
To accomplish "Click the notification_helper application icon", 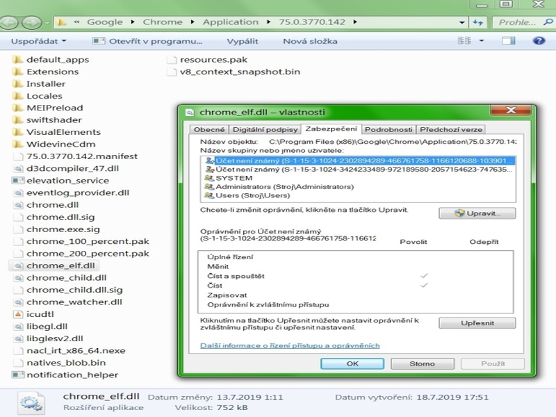I will tap(18, 375).
